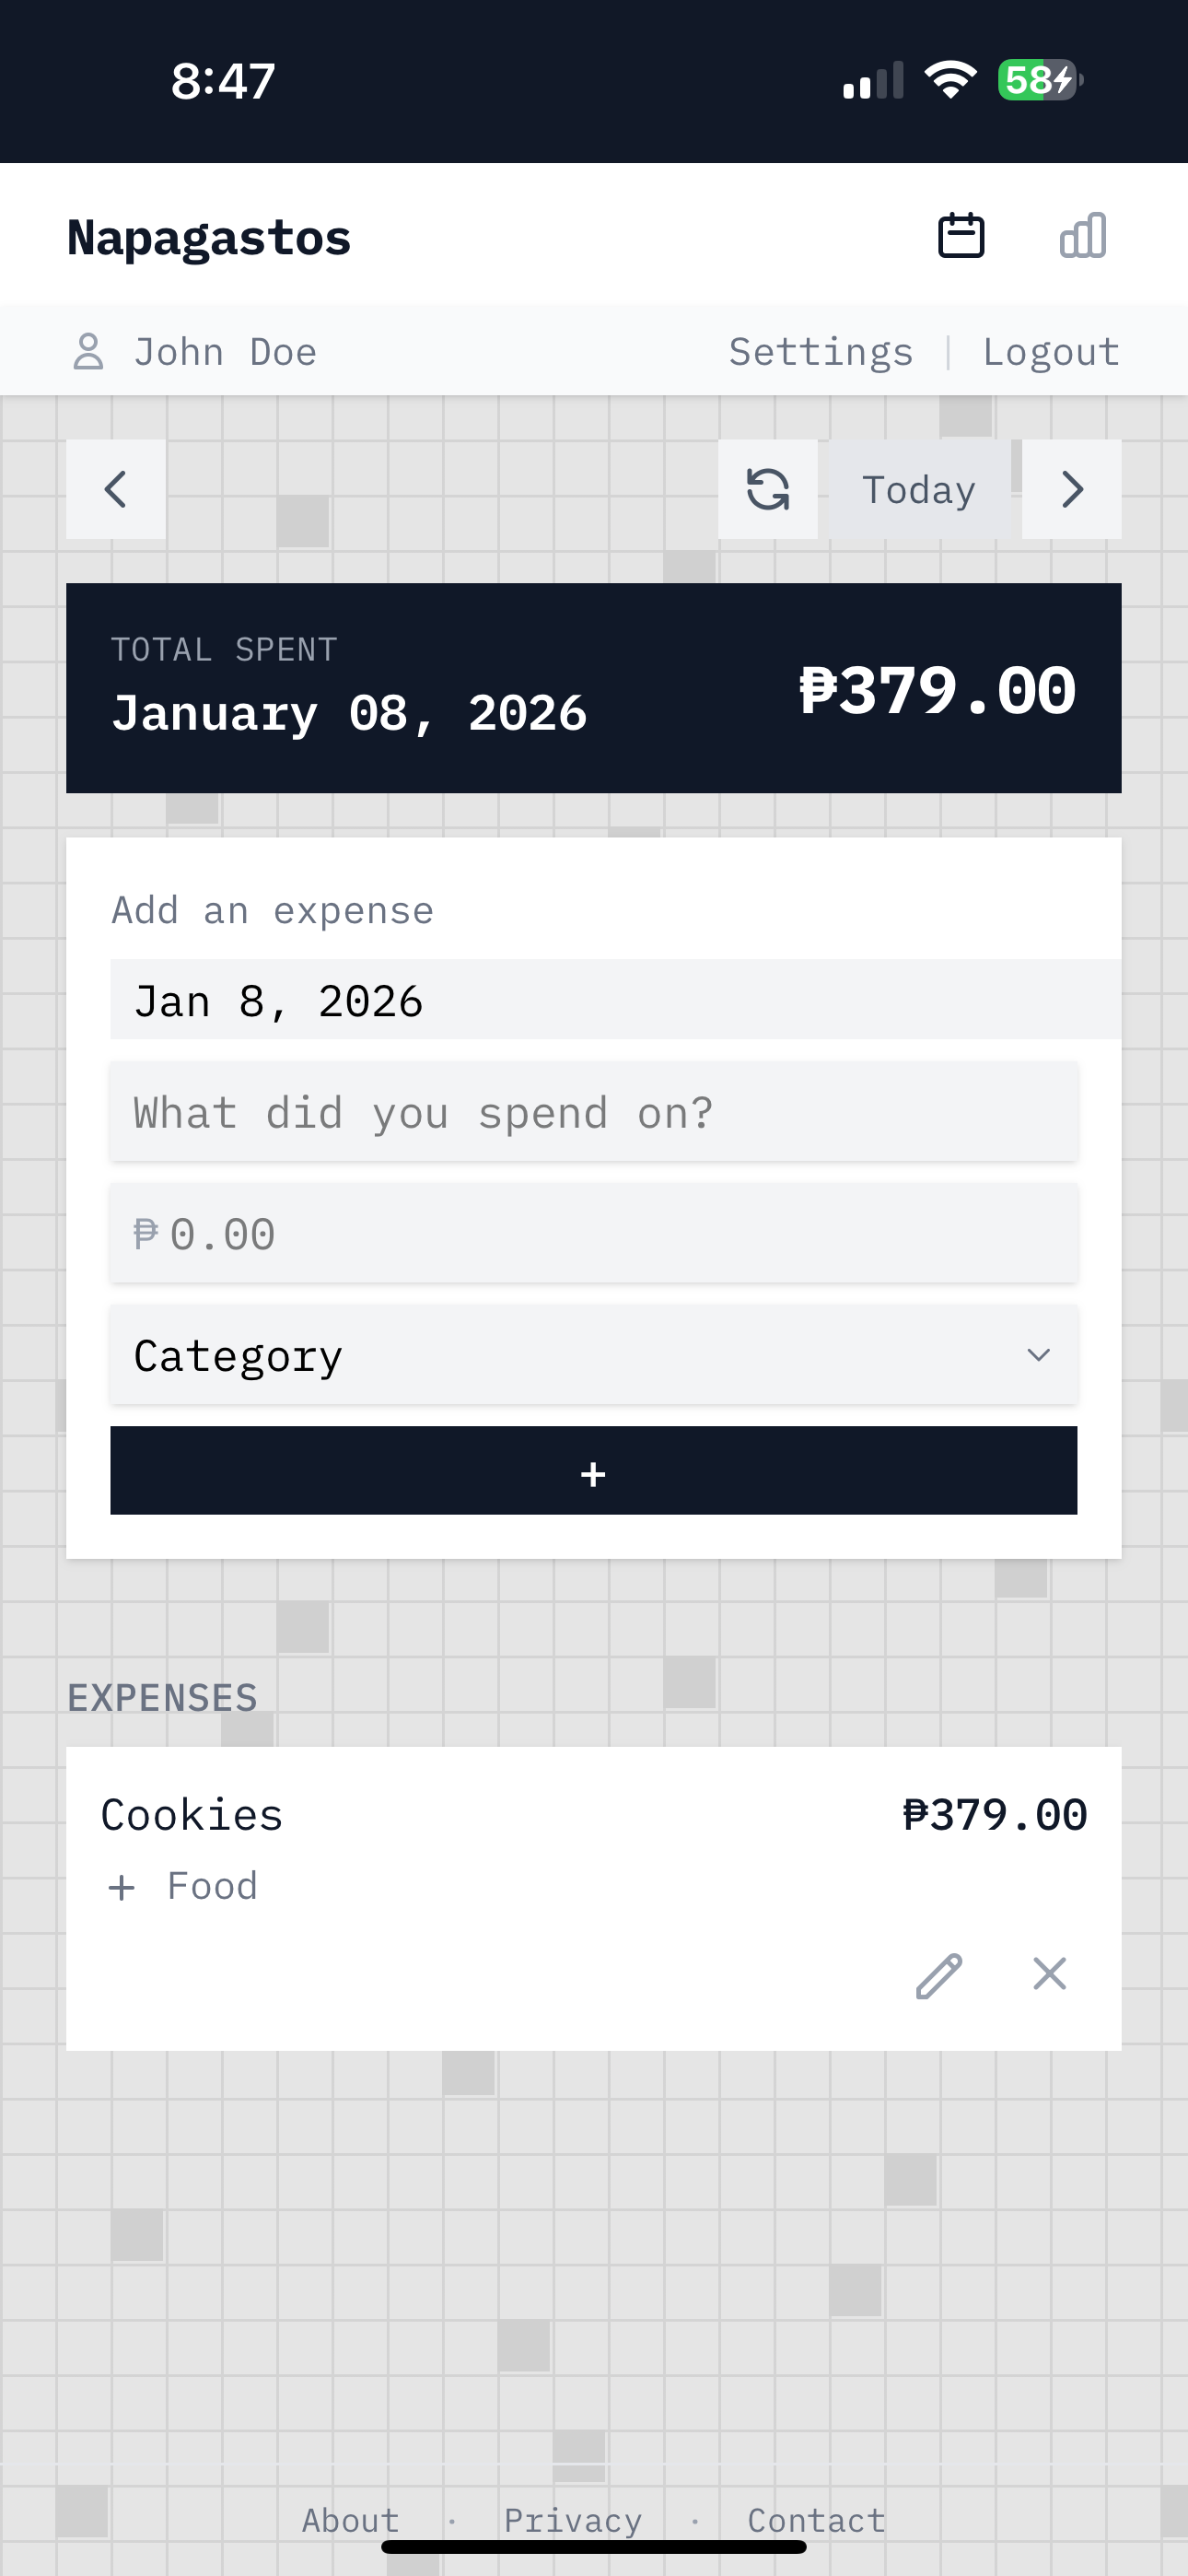
Task: Open the calendar view icon
Action: point(960,237)
